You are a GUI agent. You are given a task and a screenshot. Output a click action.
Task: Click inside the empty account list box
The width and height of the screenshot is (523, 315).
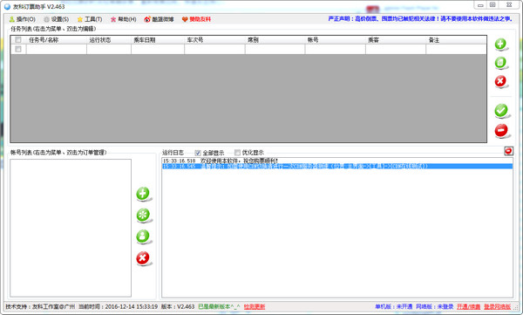coord(71,228)
